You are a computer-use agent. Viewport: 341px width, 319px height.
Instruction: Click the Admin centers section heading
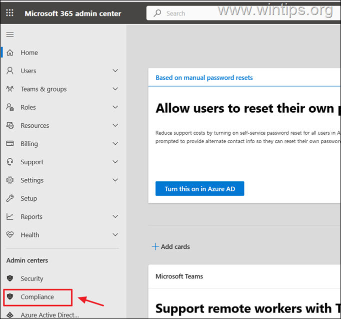point(27,260)
